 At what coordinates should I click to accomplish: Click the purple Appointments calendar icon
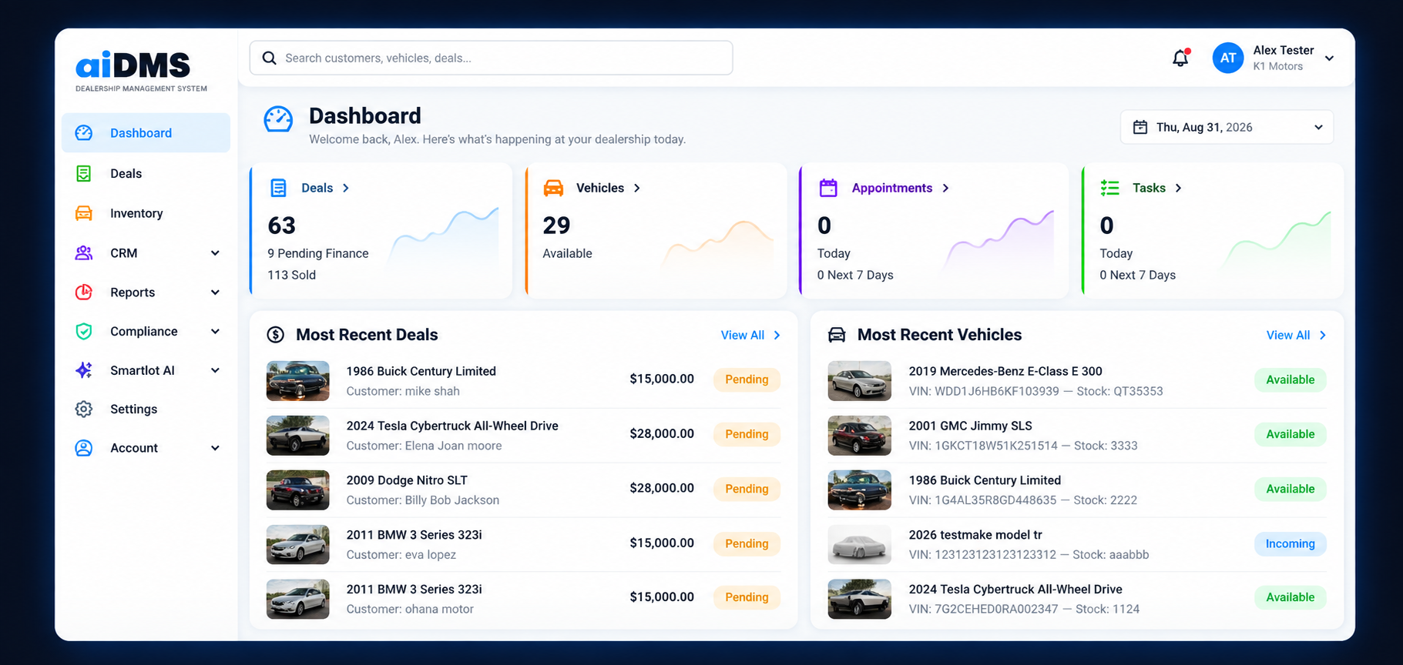pyautogui.click(x=828, y=188)
